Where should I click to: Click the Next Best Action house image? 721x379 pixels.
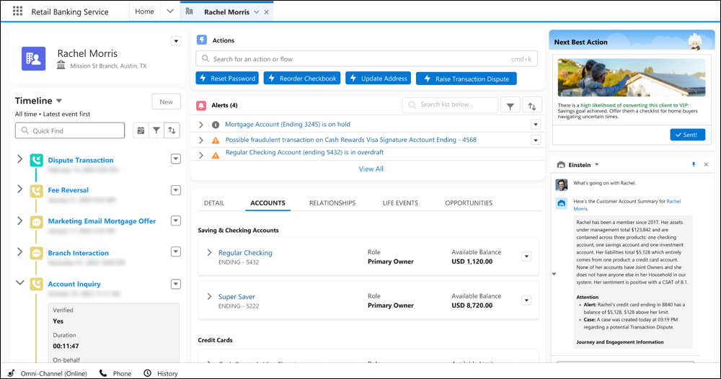click(x=632, y=78)
